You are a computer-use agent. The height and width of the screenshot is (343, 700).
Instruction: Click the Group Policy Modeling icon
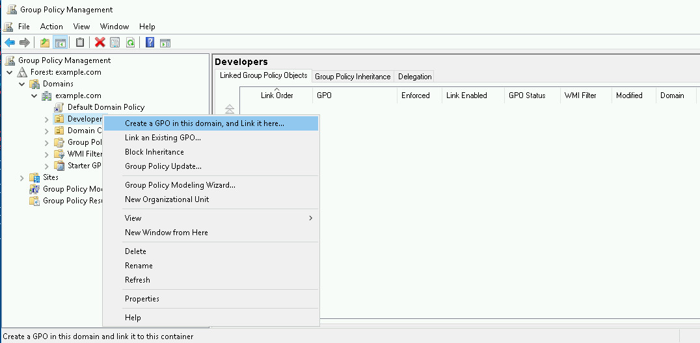coord(34,189)
